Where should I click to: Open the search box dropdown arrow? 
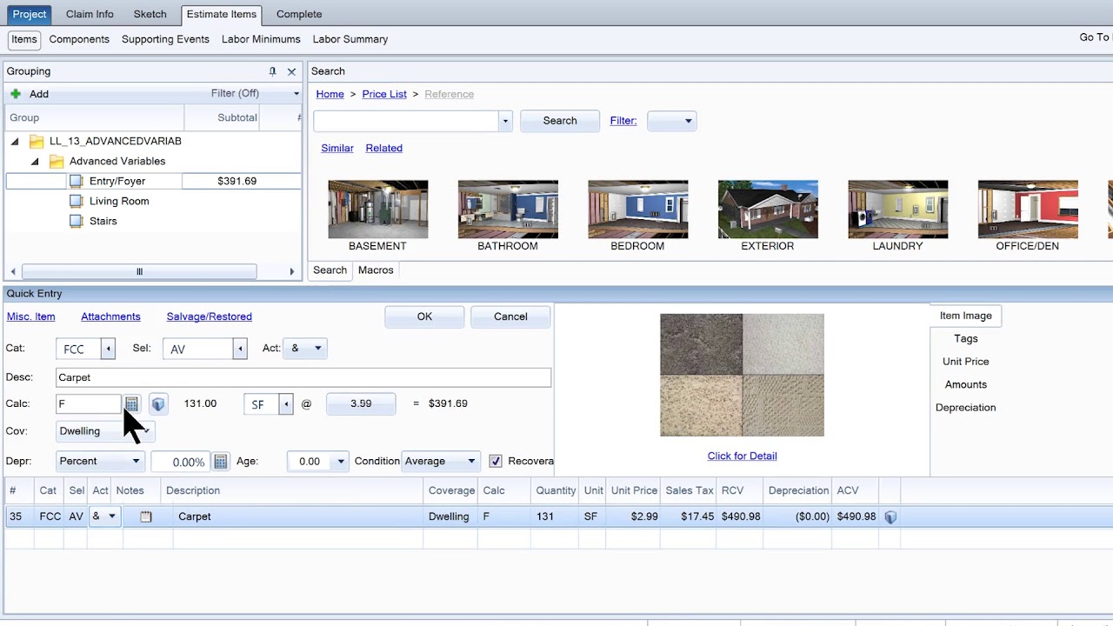tap(504, 121)
